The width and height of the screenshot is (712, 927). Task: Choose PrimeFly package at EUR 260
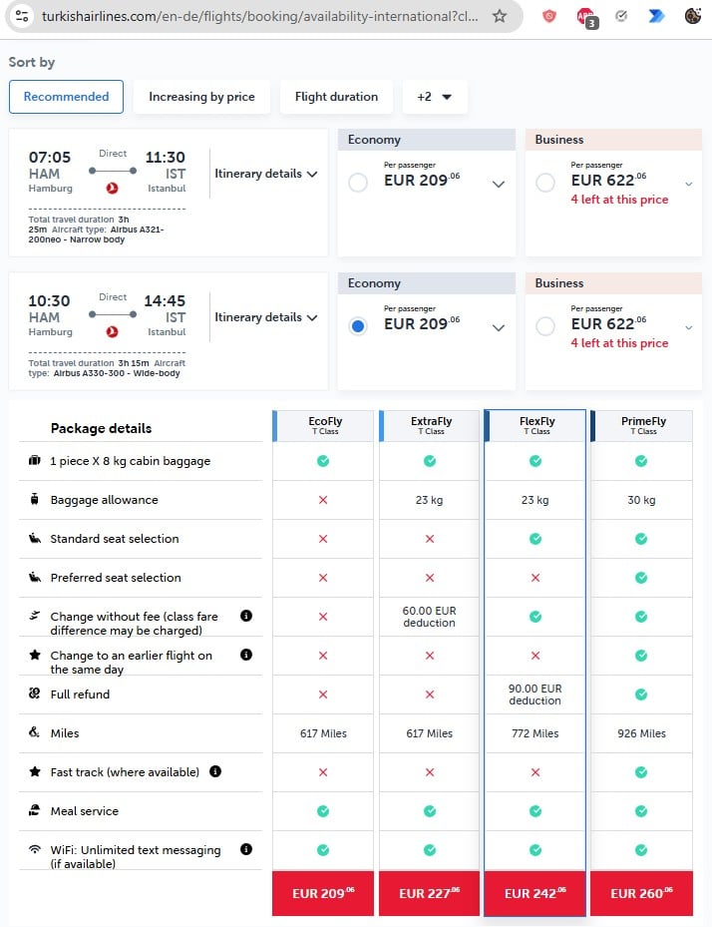tap(641, 893)
